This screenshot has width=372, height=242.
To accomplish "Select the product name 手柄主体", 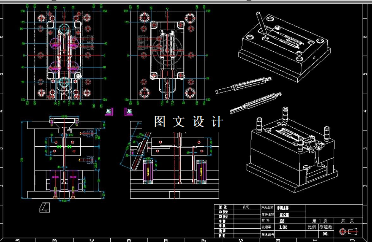I will 283,208.
